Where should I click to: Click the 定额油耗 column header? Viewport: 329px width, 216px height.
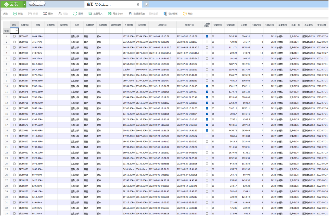tap(231, 25)
